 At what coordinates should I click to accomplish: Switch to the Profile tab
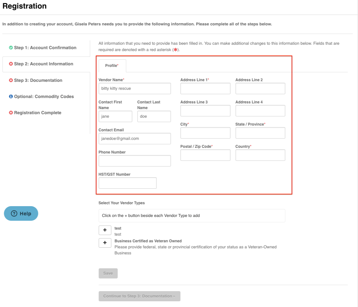tap(112, 66)
